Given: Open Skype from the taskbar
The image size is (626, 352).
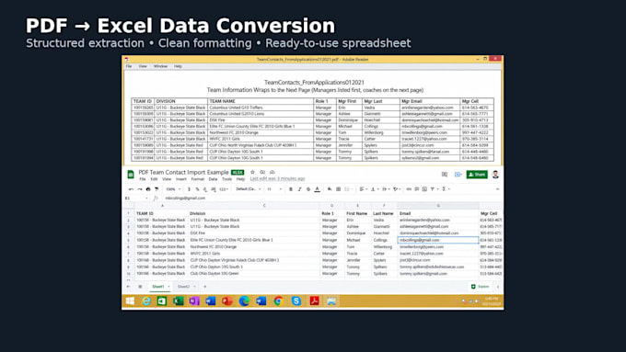Looking at the screenshot, I should [x=296, y=301].
